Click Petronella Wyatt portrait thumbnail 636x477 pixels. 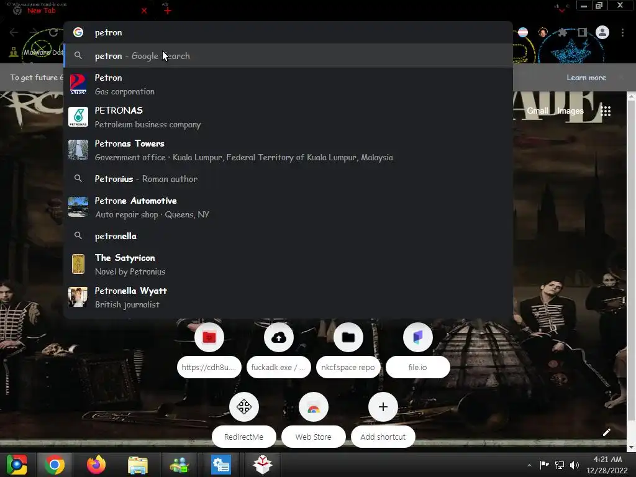pos(78,297)
